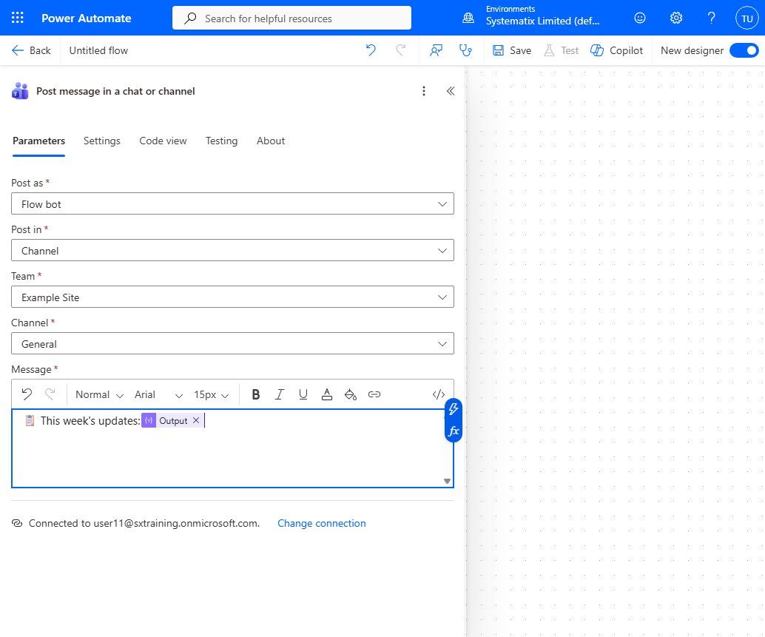Open the app launcher waffle icon
This screenshot has height=637, width=765.
(18, 18)
